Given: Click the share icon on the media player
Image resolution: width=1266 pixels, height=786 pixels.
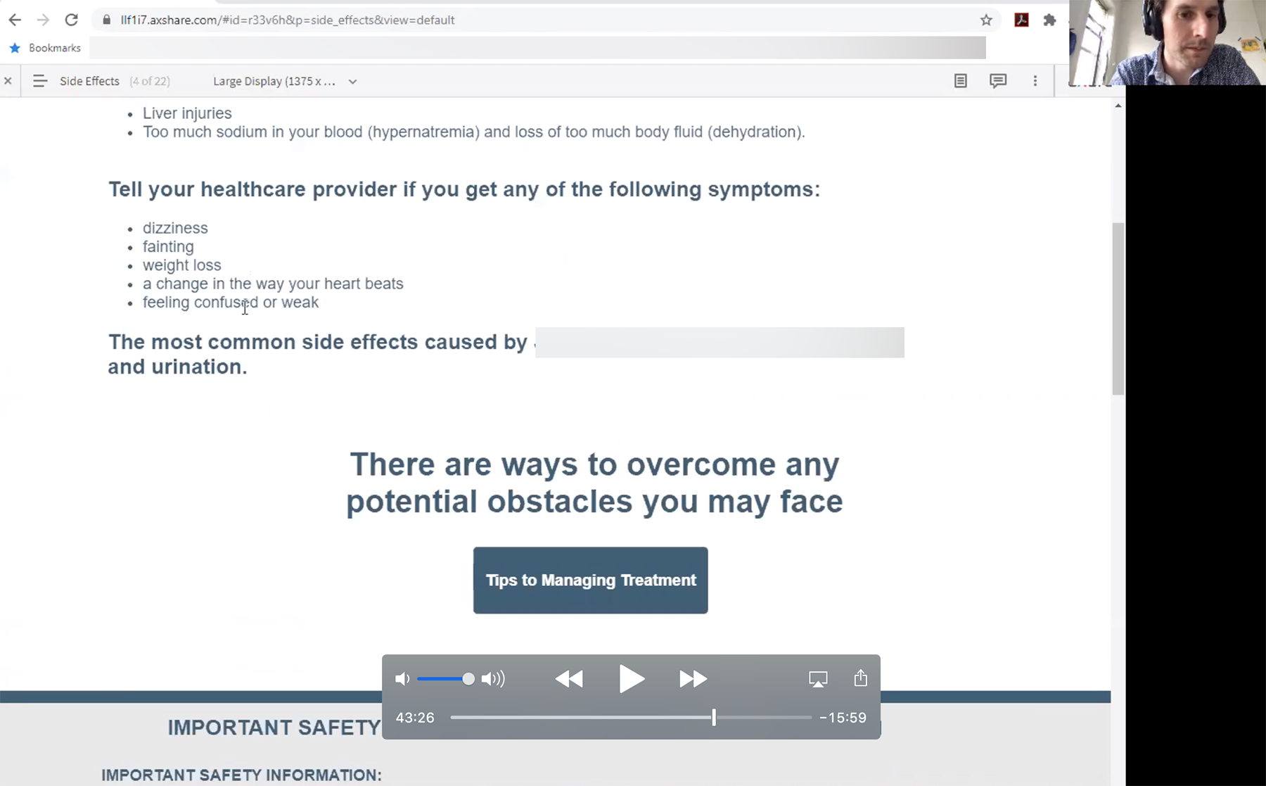Looking at the screenshot, I should point(859,678).
